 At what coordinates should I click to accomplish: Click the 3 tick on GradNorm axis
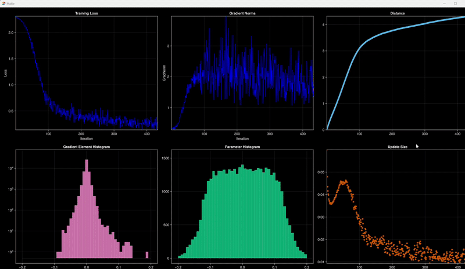pyautogui.click(x=168, y=46)
